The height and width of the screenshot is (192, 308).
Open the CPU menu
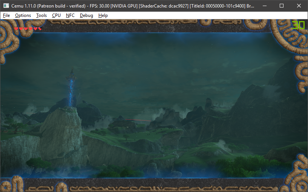(56, 15)
